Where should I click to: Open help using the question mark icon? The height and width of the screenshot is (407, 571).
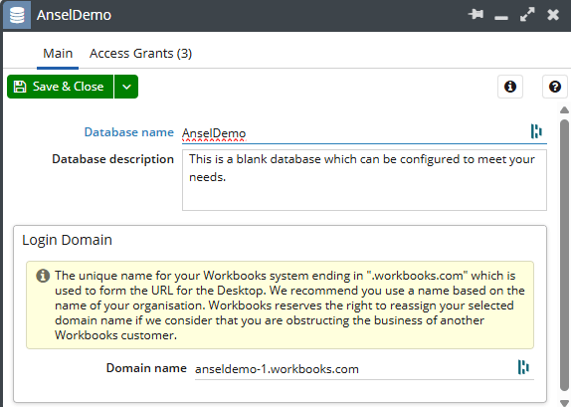pyautogui.click(x=555, y=87)
